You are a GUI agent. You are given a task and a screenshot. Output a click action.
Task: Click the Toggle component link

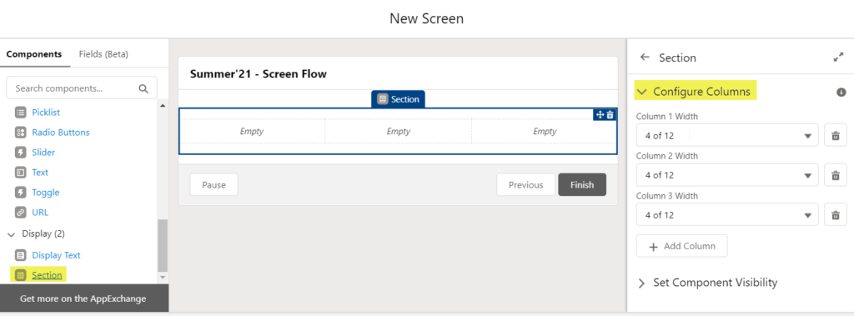point(45,193)
